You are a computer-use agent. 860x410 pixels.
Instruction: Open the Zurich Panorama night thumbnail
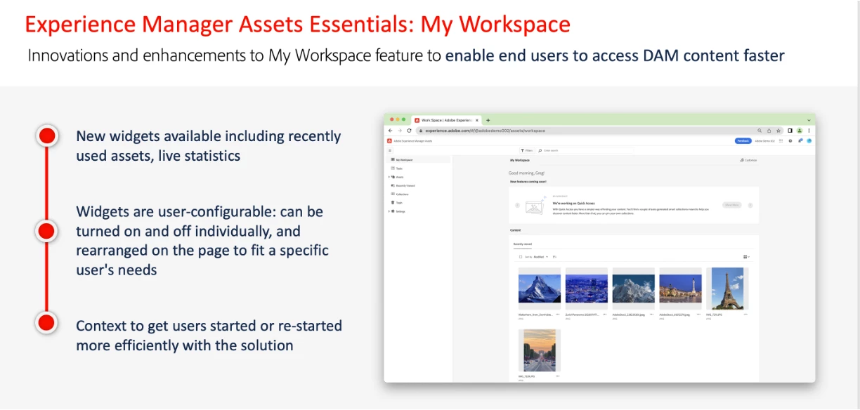(587, 289)
